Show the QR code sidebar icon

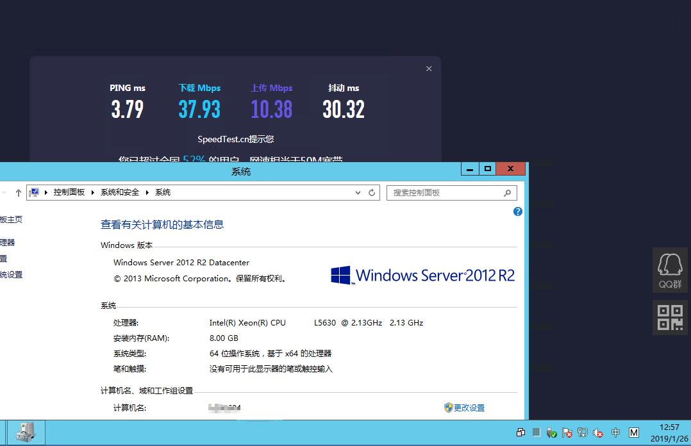tap(670, 318)
